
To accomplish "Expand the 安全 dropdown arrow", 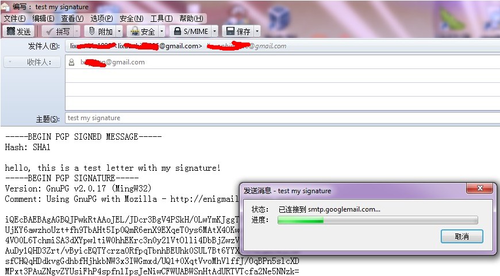I will [x=161, y=31].
